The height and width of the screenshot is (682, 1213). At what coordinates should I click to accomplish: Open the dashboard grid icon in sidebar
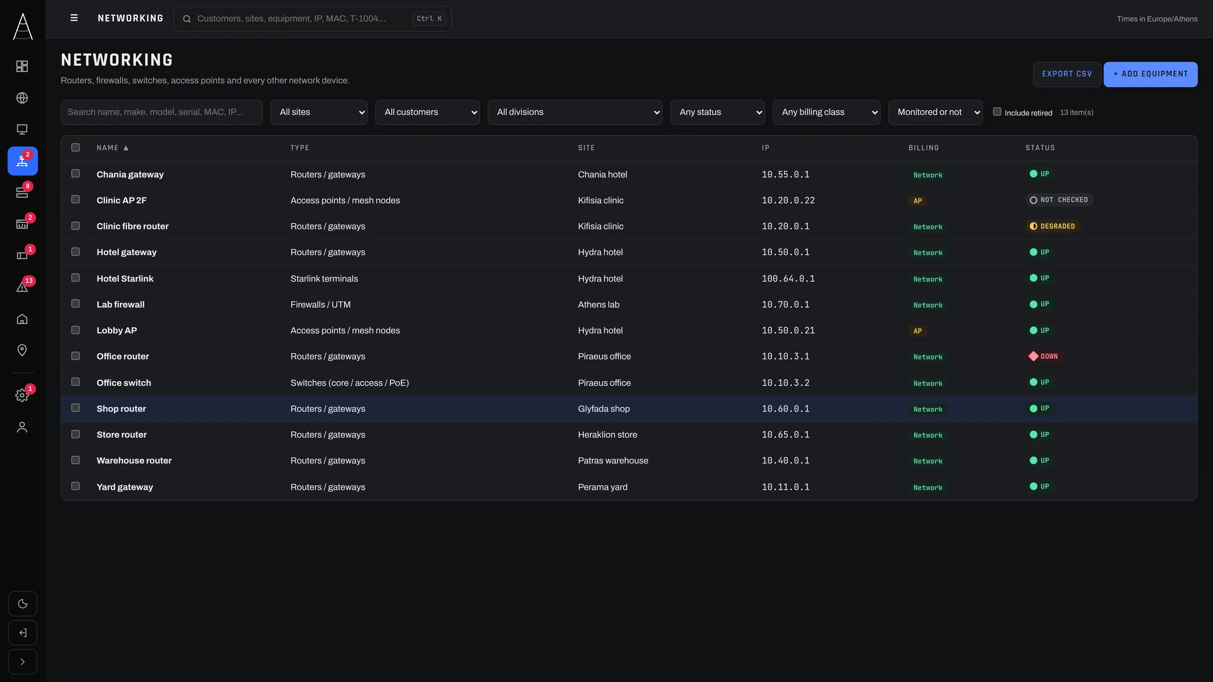(x=22, y=66)
